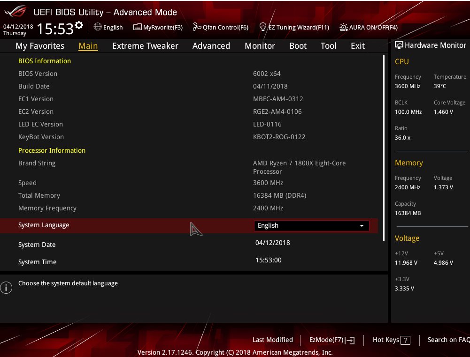Select the Main tab
The width and height of the screenshot is (470, 357).
pos(88,46)
